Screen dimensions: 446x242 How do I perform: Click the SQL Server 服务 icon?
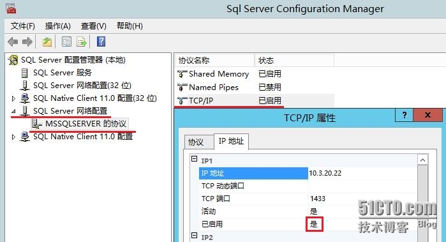point(25,73)
